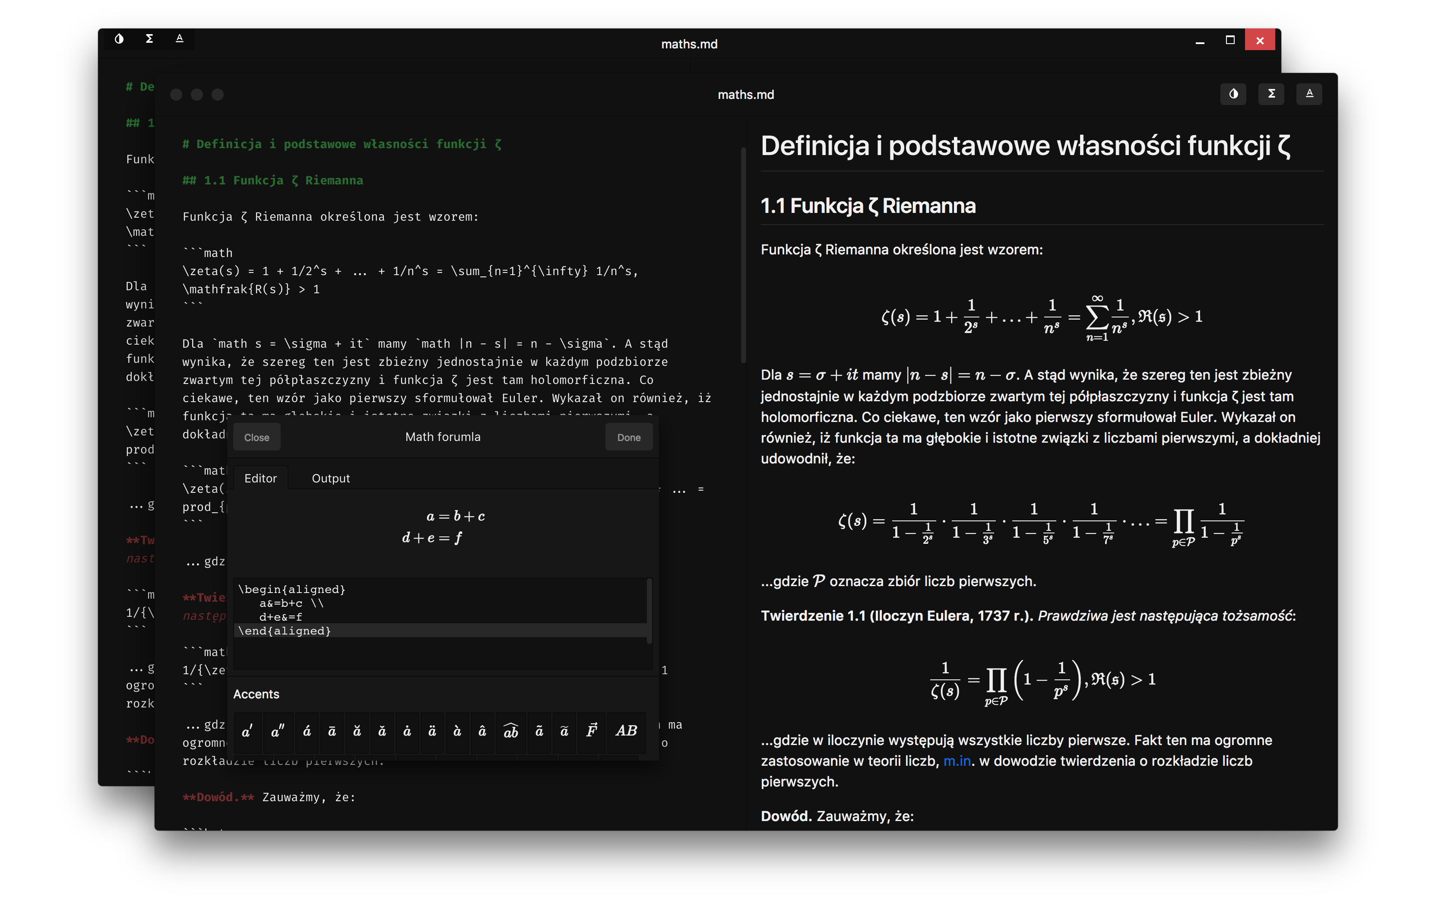The height and width of the screenshot is (907, 1451).
Task: Click the LaTeX formula editor text area
Action: [x=440, y=624]
